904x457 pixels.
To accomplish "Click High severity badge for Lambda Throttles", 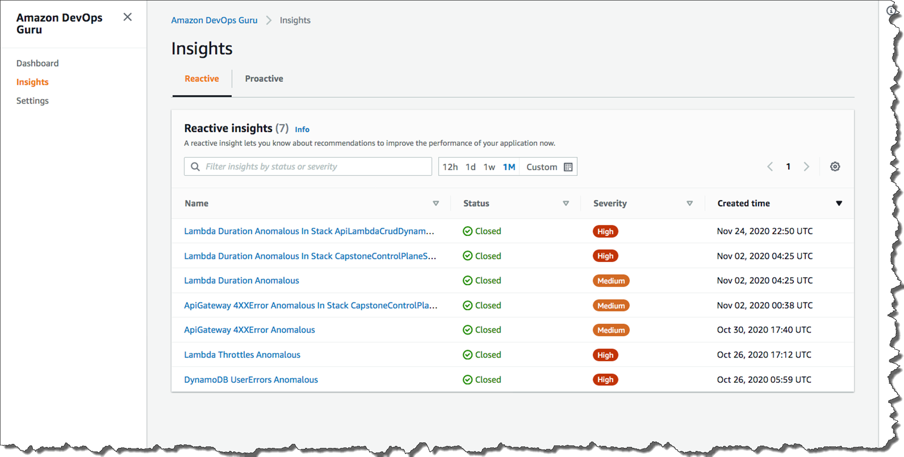I will 605,355.
